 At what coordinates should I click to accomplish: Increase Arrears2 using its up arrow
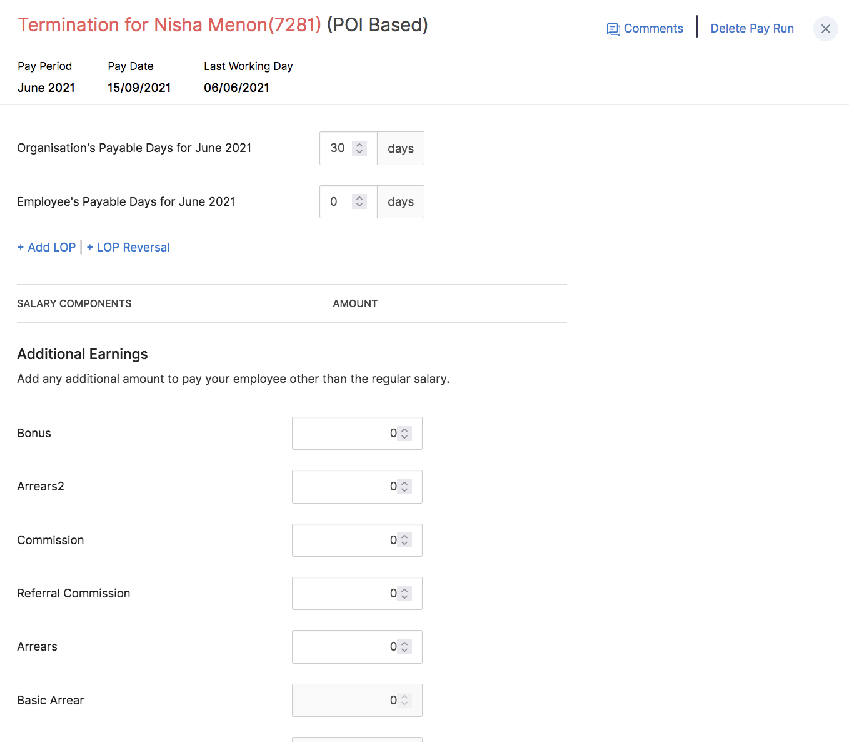tap(406, 482)
